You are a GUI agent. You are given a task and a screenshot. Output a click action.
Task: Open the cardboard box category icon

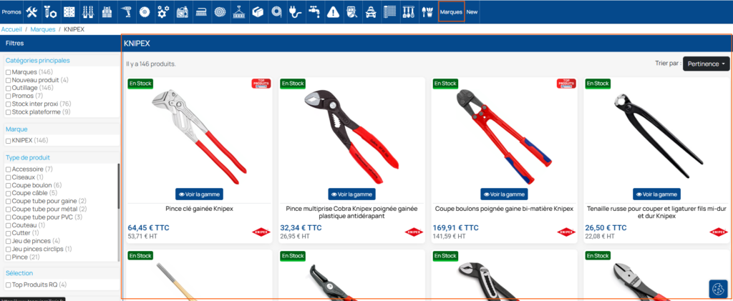pyautogui.click(x=258, y=12)
